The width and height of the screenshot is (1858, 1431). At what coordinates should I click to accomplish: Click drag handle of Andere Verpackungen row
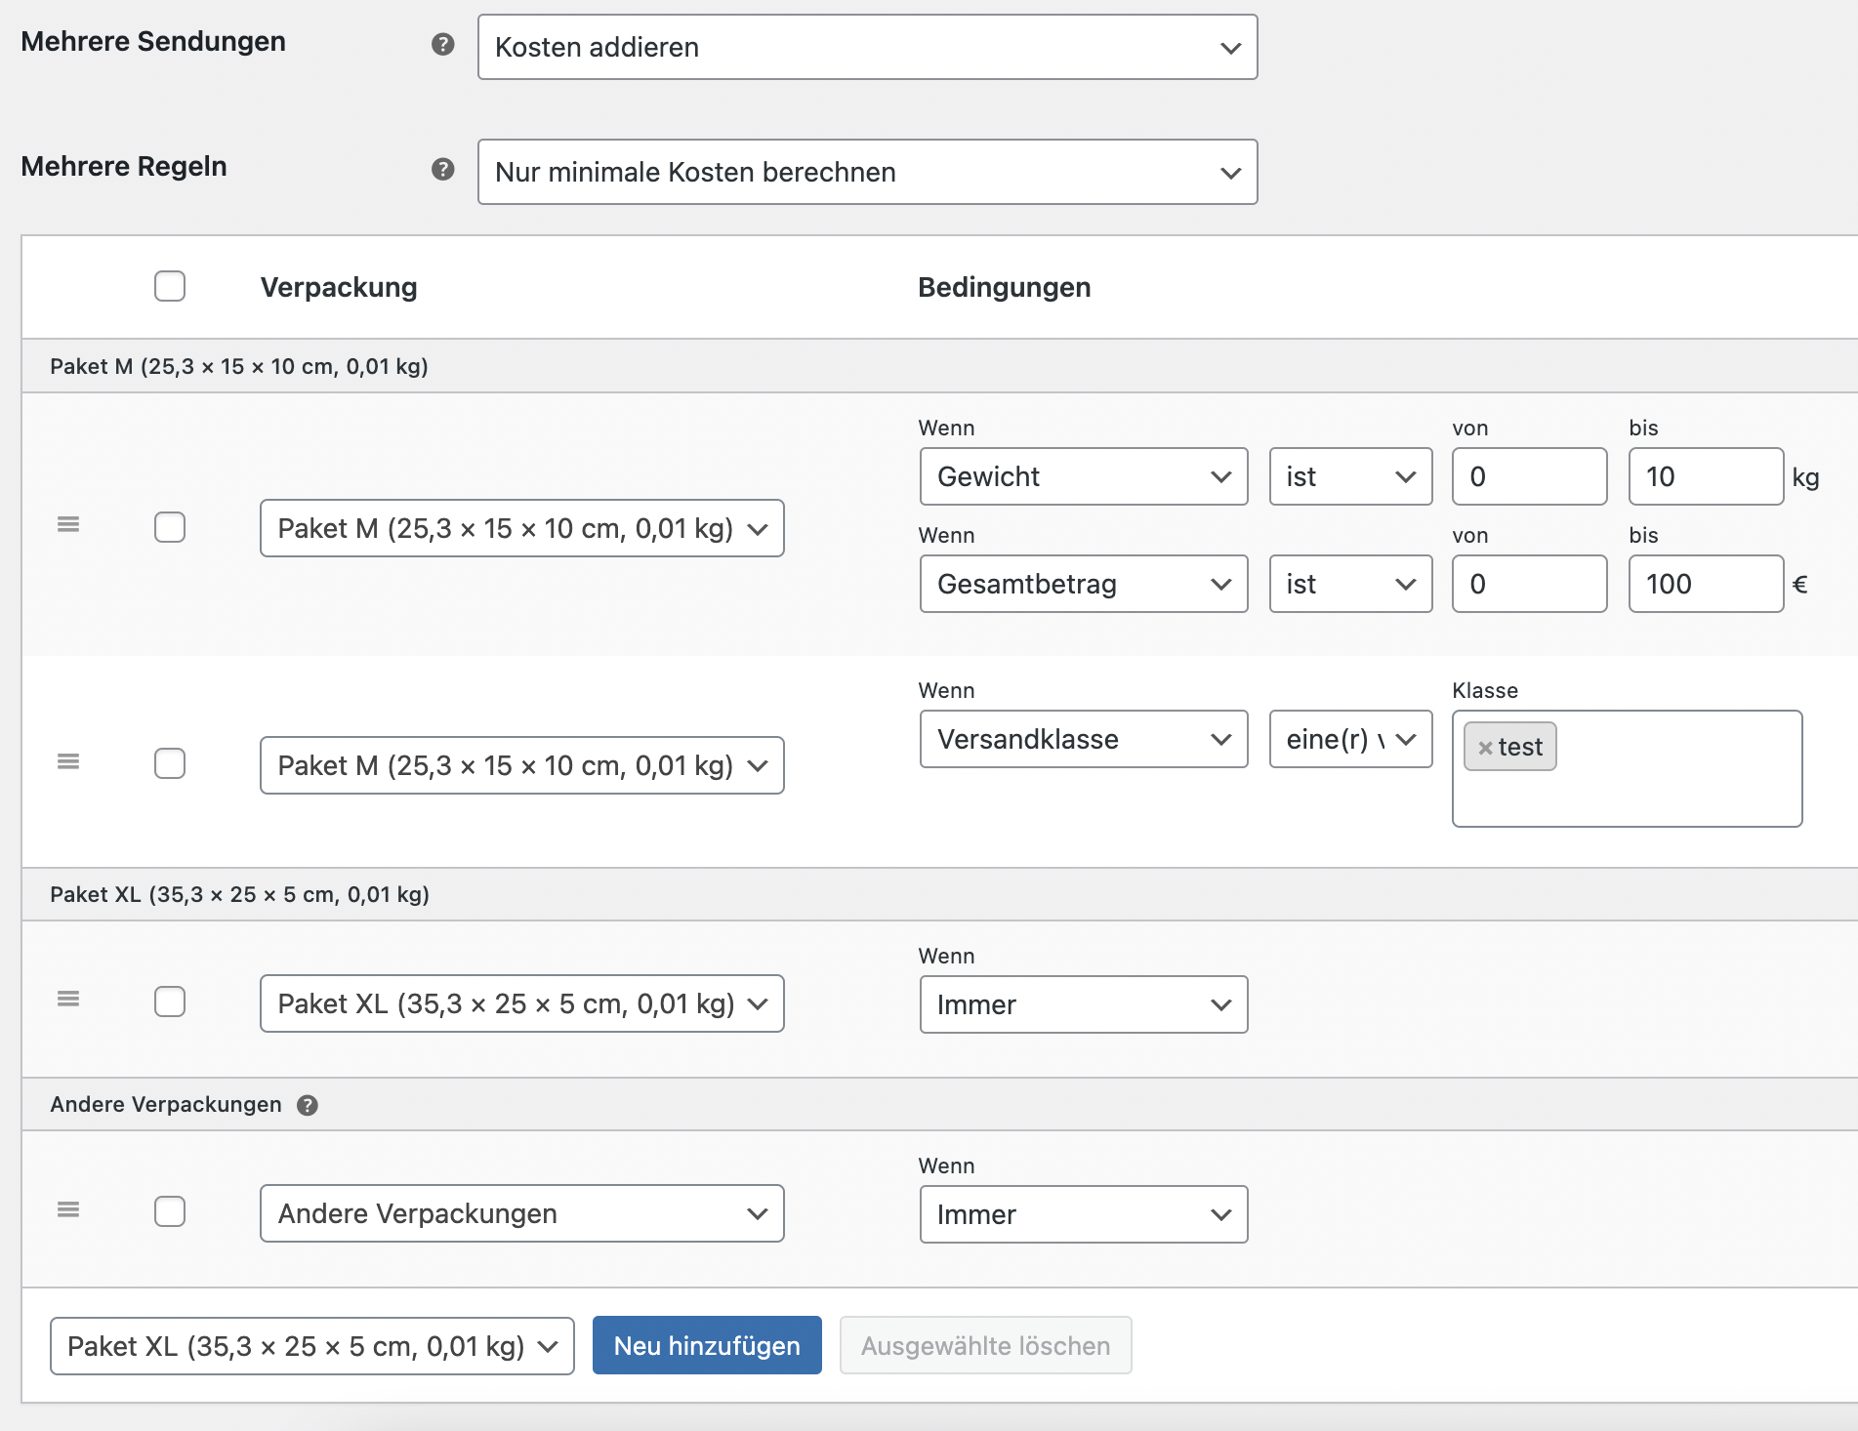click(x=68, y=1209)
